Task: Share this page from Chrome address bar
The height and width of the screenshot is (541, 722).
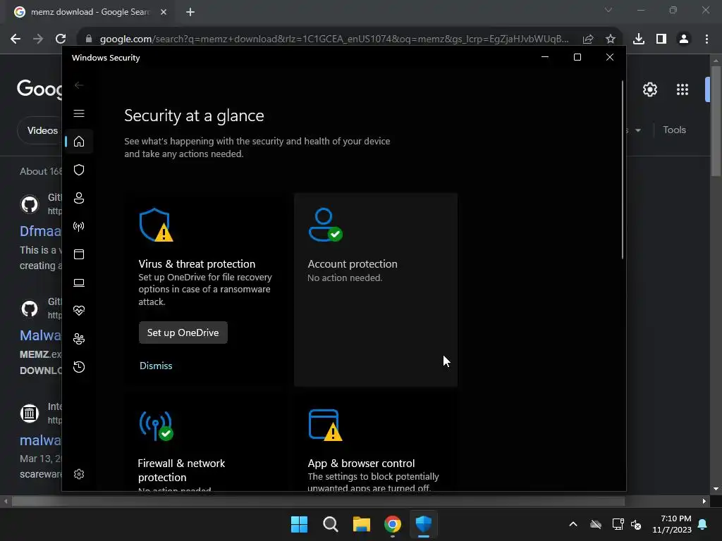Action: click(588, 39)
